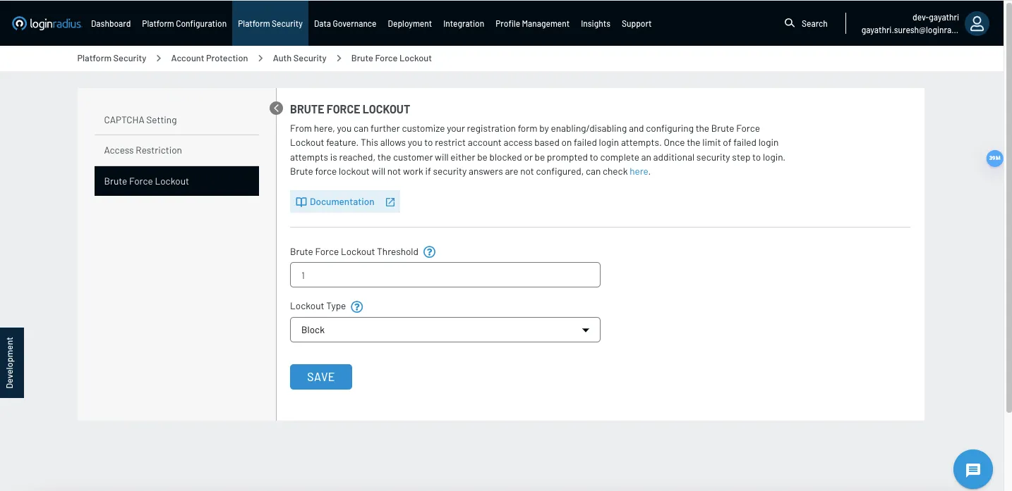The height and width of the screenshot is (491, 1012).
Task: Open the Lockout Type dropdown
Action: [x=445, y=330]
